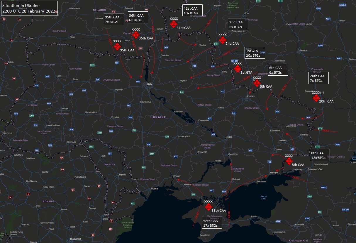Click the E95 road shield
Image resolution: width=356 pixels, height=243 pixels.
[144, 167]
